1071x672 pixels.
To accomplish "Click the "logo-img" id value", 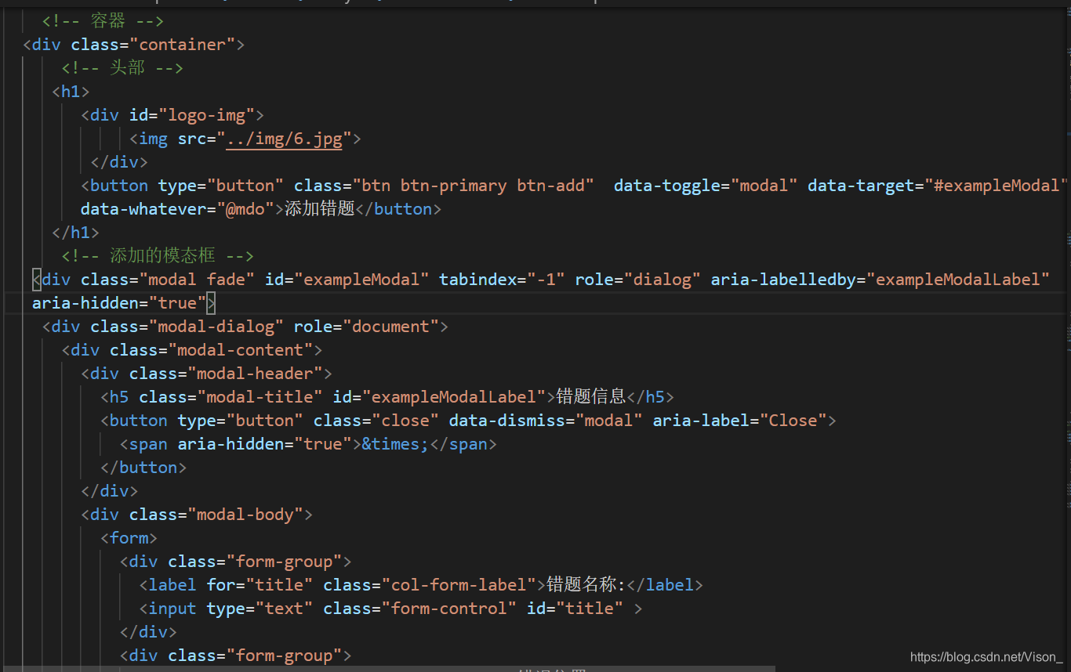I will coord(207,115).
